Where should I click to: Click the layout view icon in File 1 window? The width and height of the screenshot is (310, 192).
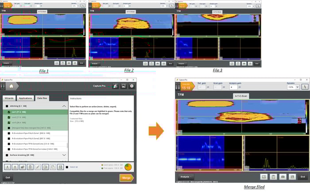tap(57, 63)
